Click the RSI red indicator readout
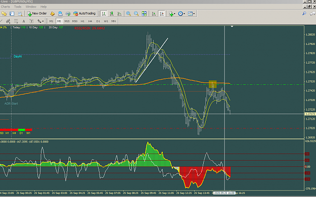This screenshot has height=197, width=316. (x=89, y=28)
